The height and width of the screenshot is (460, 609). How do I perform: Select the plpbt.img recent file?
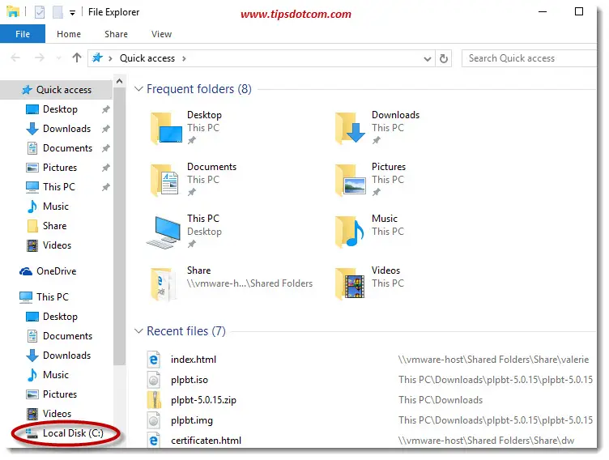(x=192, y=420)
